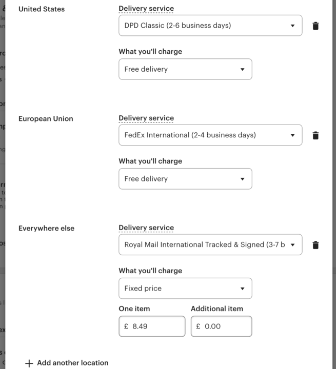The image size is (336, 369).
Task: Click the United States location label
Action: point(42,9)
